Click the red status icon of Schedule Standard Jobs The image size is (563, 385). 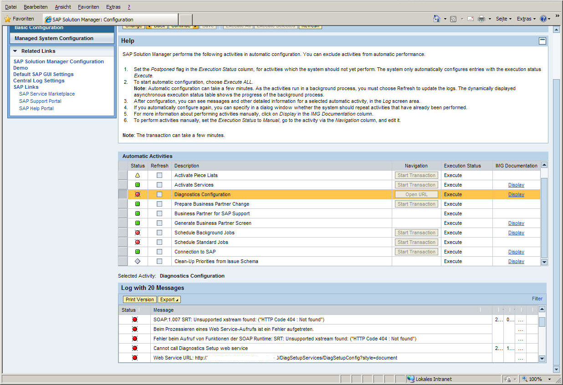point(138,242)
